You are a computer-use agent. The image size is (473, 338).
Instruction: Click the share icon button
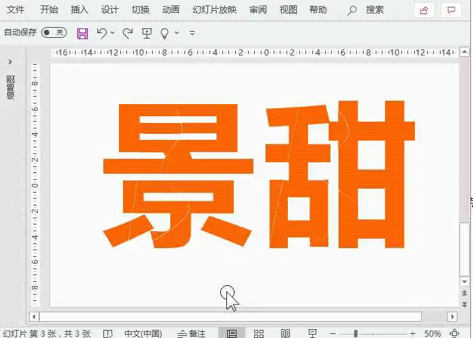click(x=424, y=11)
